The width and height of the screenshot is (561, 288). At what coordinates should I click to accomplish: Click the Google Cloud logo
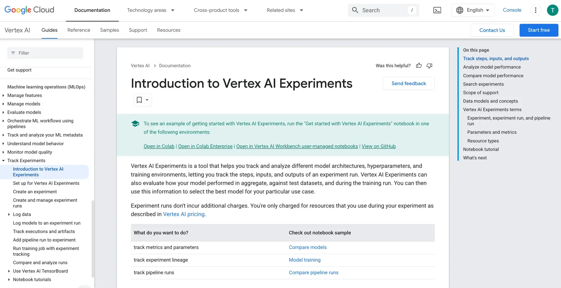(29, 10)
